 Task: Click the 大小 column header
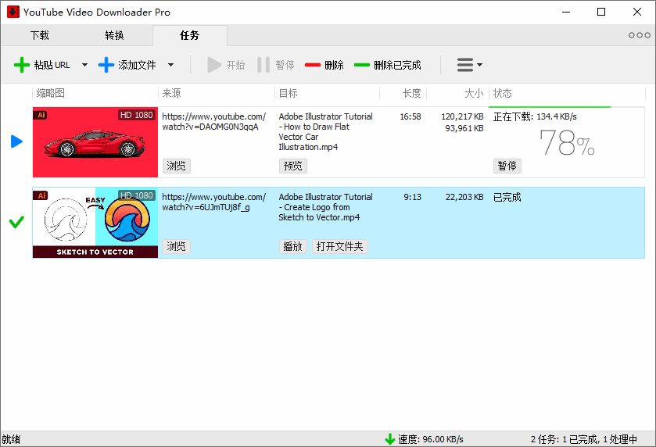pyautogui.click(x=474, y=93)
